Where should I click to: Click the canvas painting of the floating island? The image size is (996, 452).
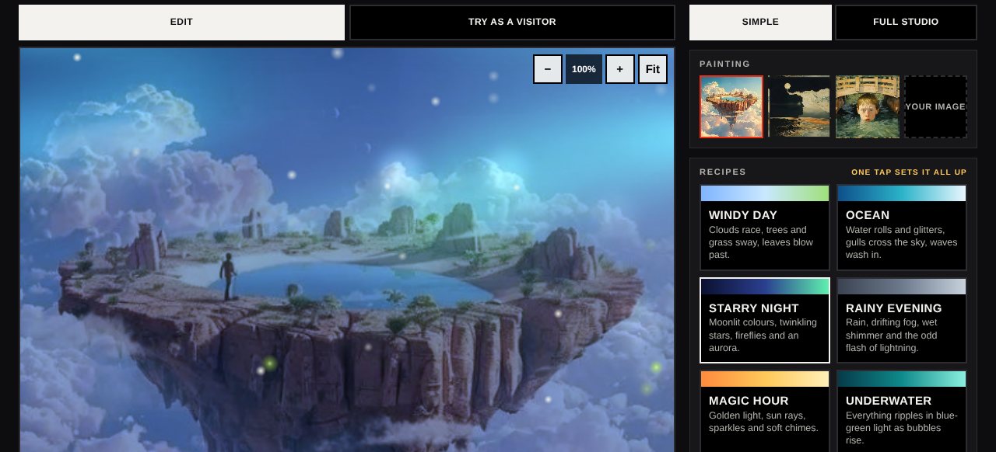coord(347,250)
